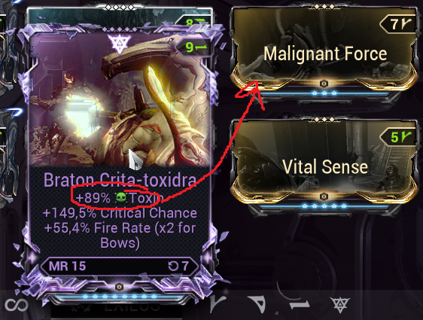This screenshot has height=320, width=423.
Task: Select the Vazarin D polarity icon in the bottom bar
Action: (257, 304)
